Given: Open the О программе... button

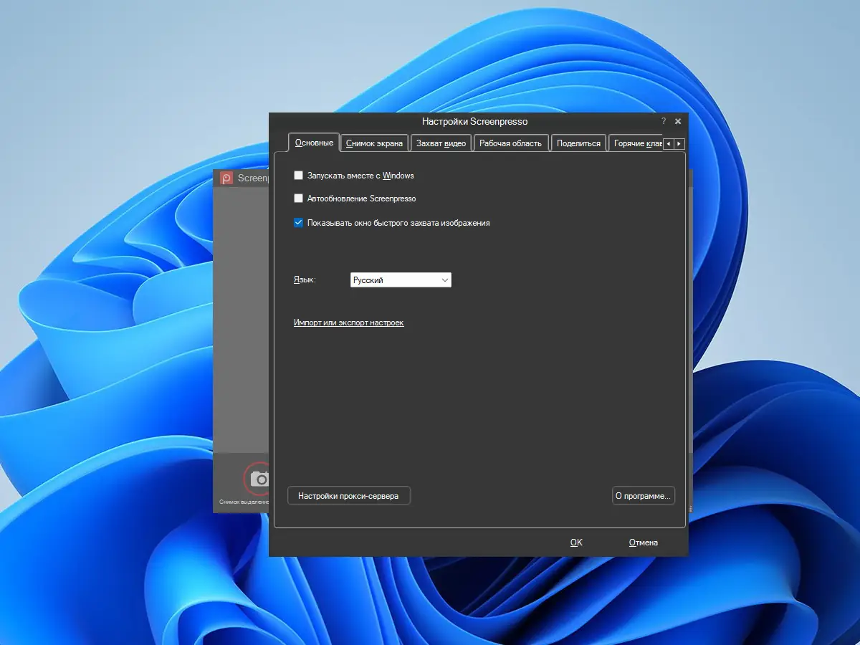Looking at the screenshot, I should coord(644,495).
